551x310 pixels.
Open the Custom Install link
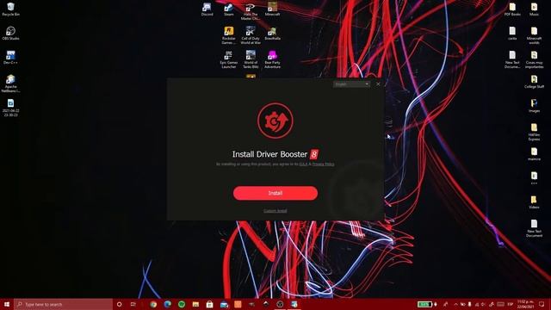point(275,211)
